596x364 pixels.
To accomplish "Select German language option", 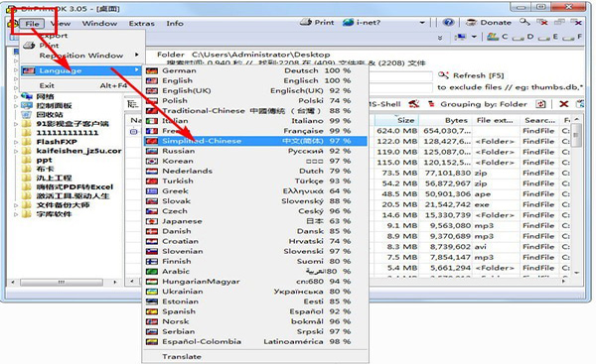I will pos(255,70).
